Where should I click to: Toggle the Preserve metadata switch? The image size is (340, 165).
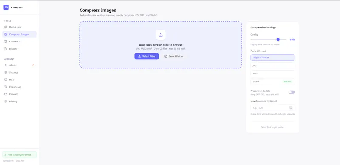[292, 92]
